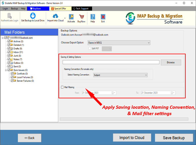This screenshot has width=196, height=145.
Task: Uncheck the Server Failures (0) checkbox
Action: [12, 81]
